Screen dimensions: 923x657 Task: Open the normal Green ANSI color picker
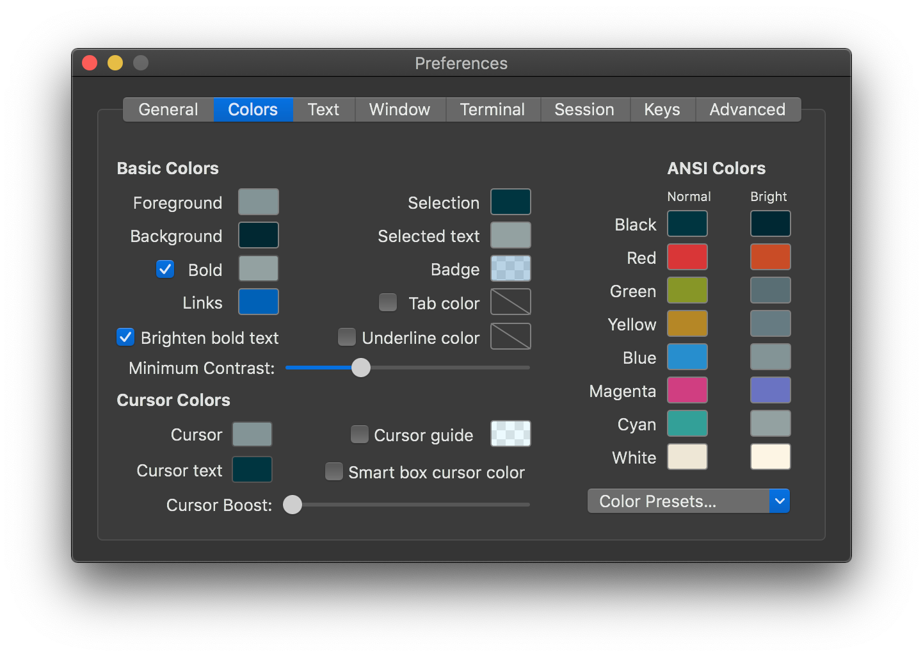coord(687,290)
